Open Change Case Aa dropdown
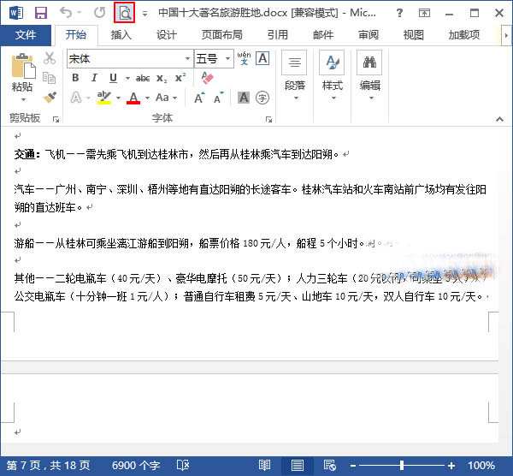The image size is (513, 476). [x=166, y=98]
